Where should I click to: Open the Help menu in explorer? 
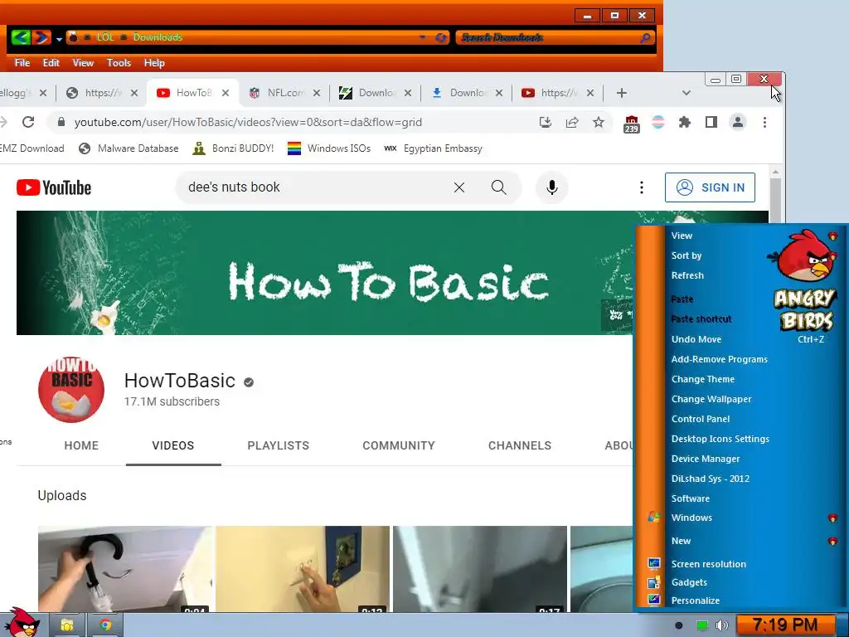point(154,63)
